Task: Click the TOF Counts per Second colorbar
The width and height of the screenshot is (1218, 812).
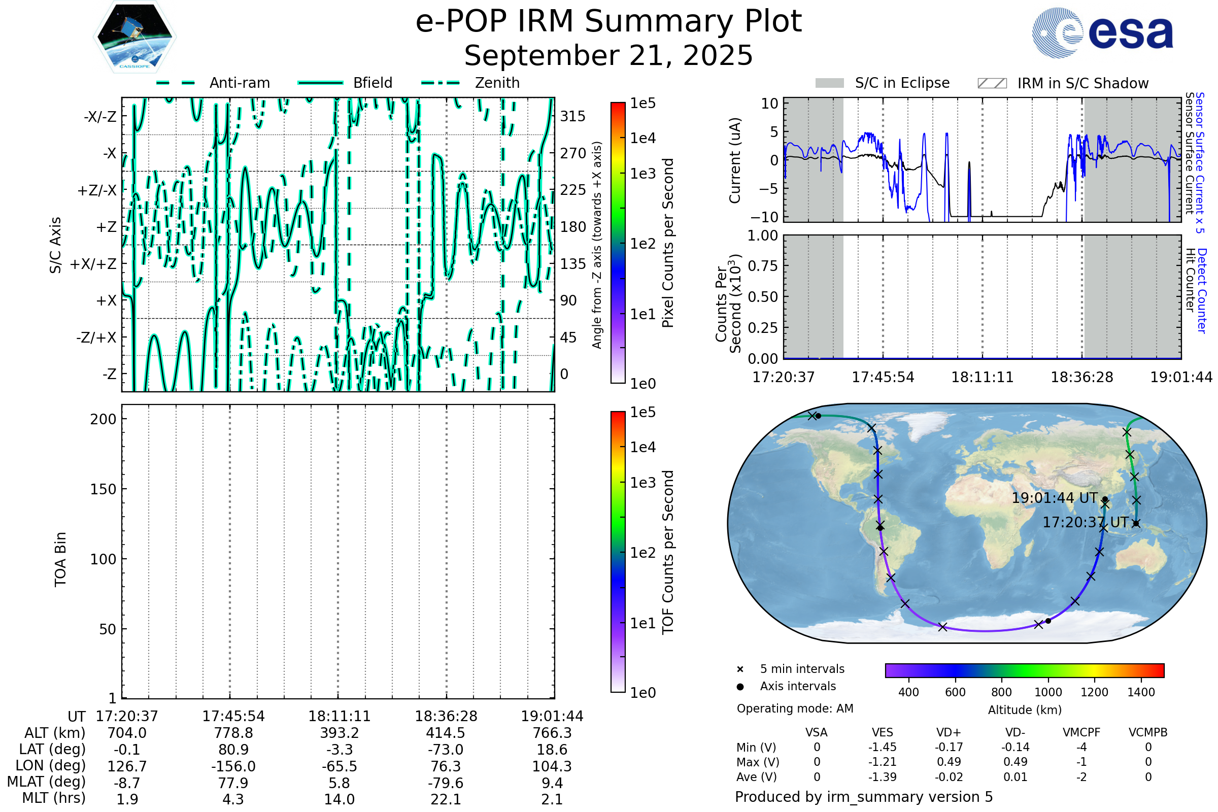Action: (618, 552)
